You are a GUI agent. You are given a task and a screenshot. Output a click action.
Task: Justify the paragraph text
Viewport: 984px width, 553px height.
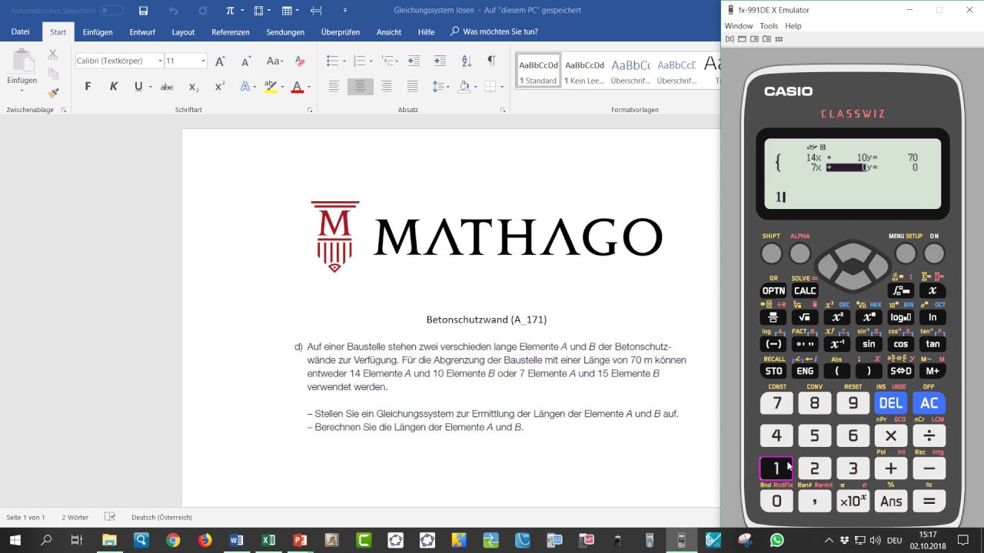[x=412, y=87]
